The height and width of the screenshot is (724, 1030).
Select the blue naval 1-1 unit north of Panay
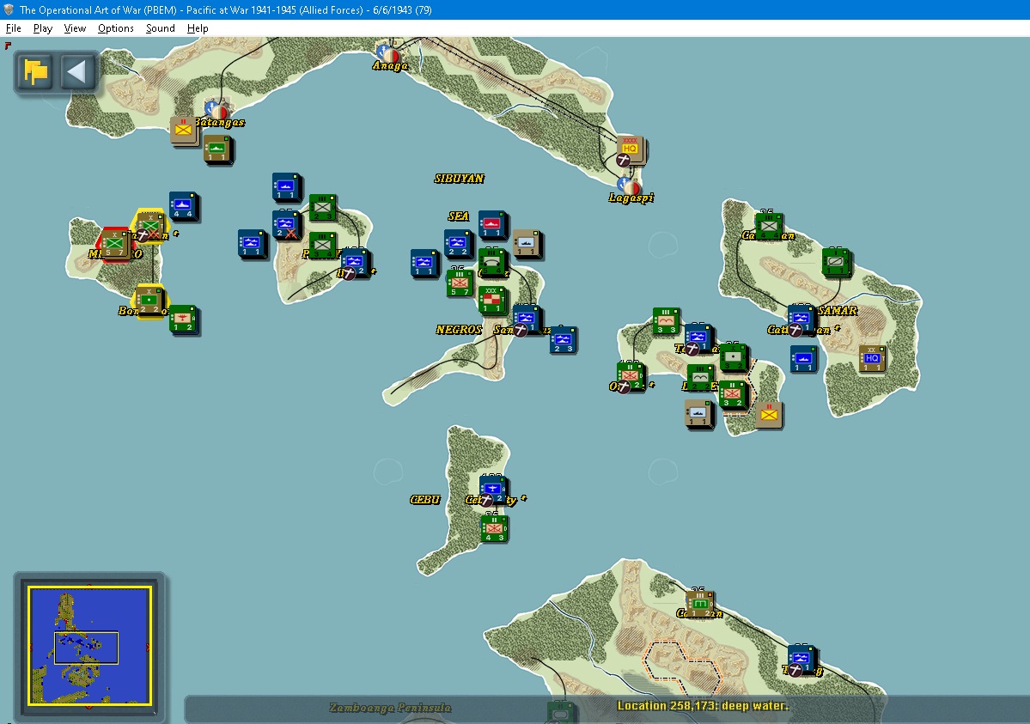(286, 188)
